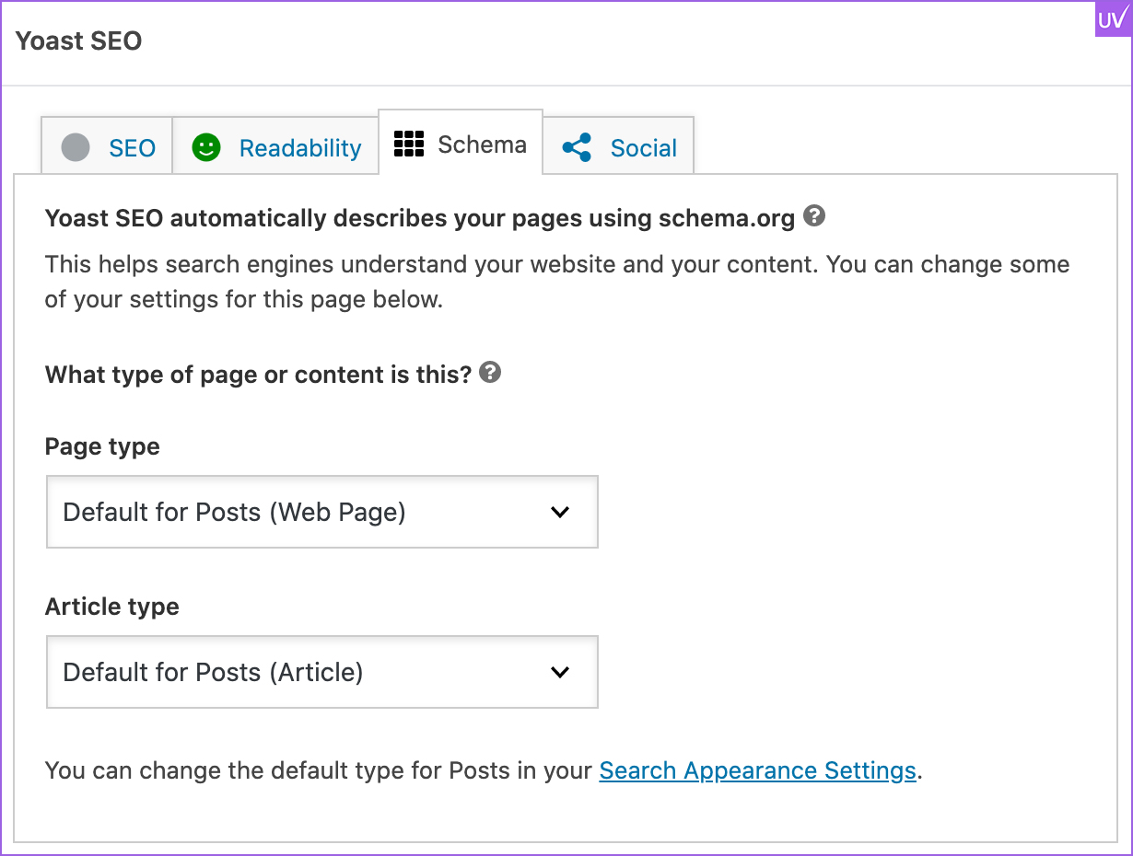The height and width of the screenshot is (856, 1133).
Task: Open the SEO tab
Action: [107, 147]
